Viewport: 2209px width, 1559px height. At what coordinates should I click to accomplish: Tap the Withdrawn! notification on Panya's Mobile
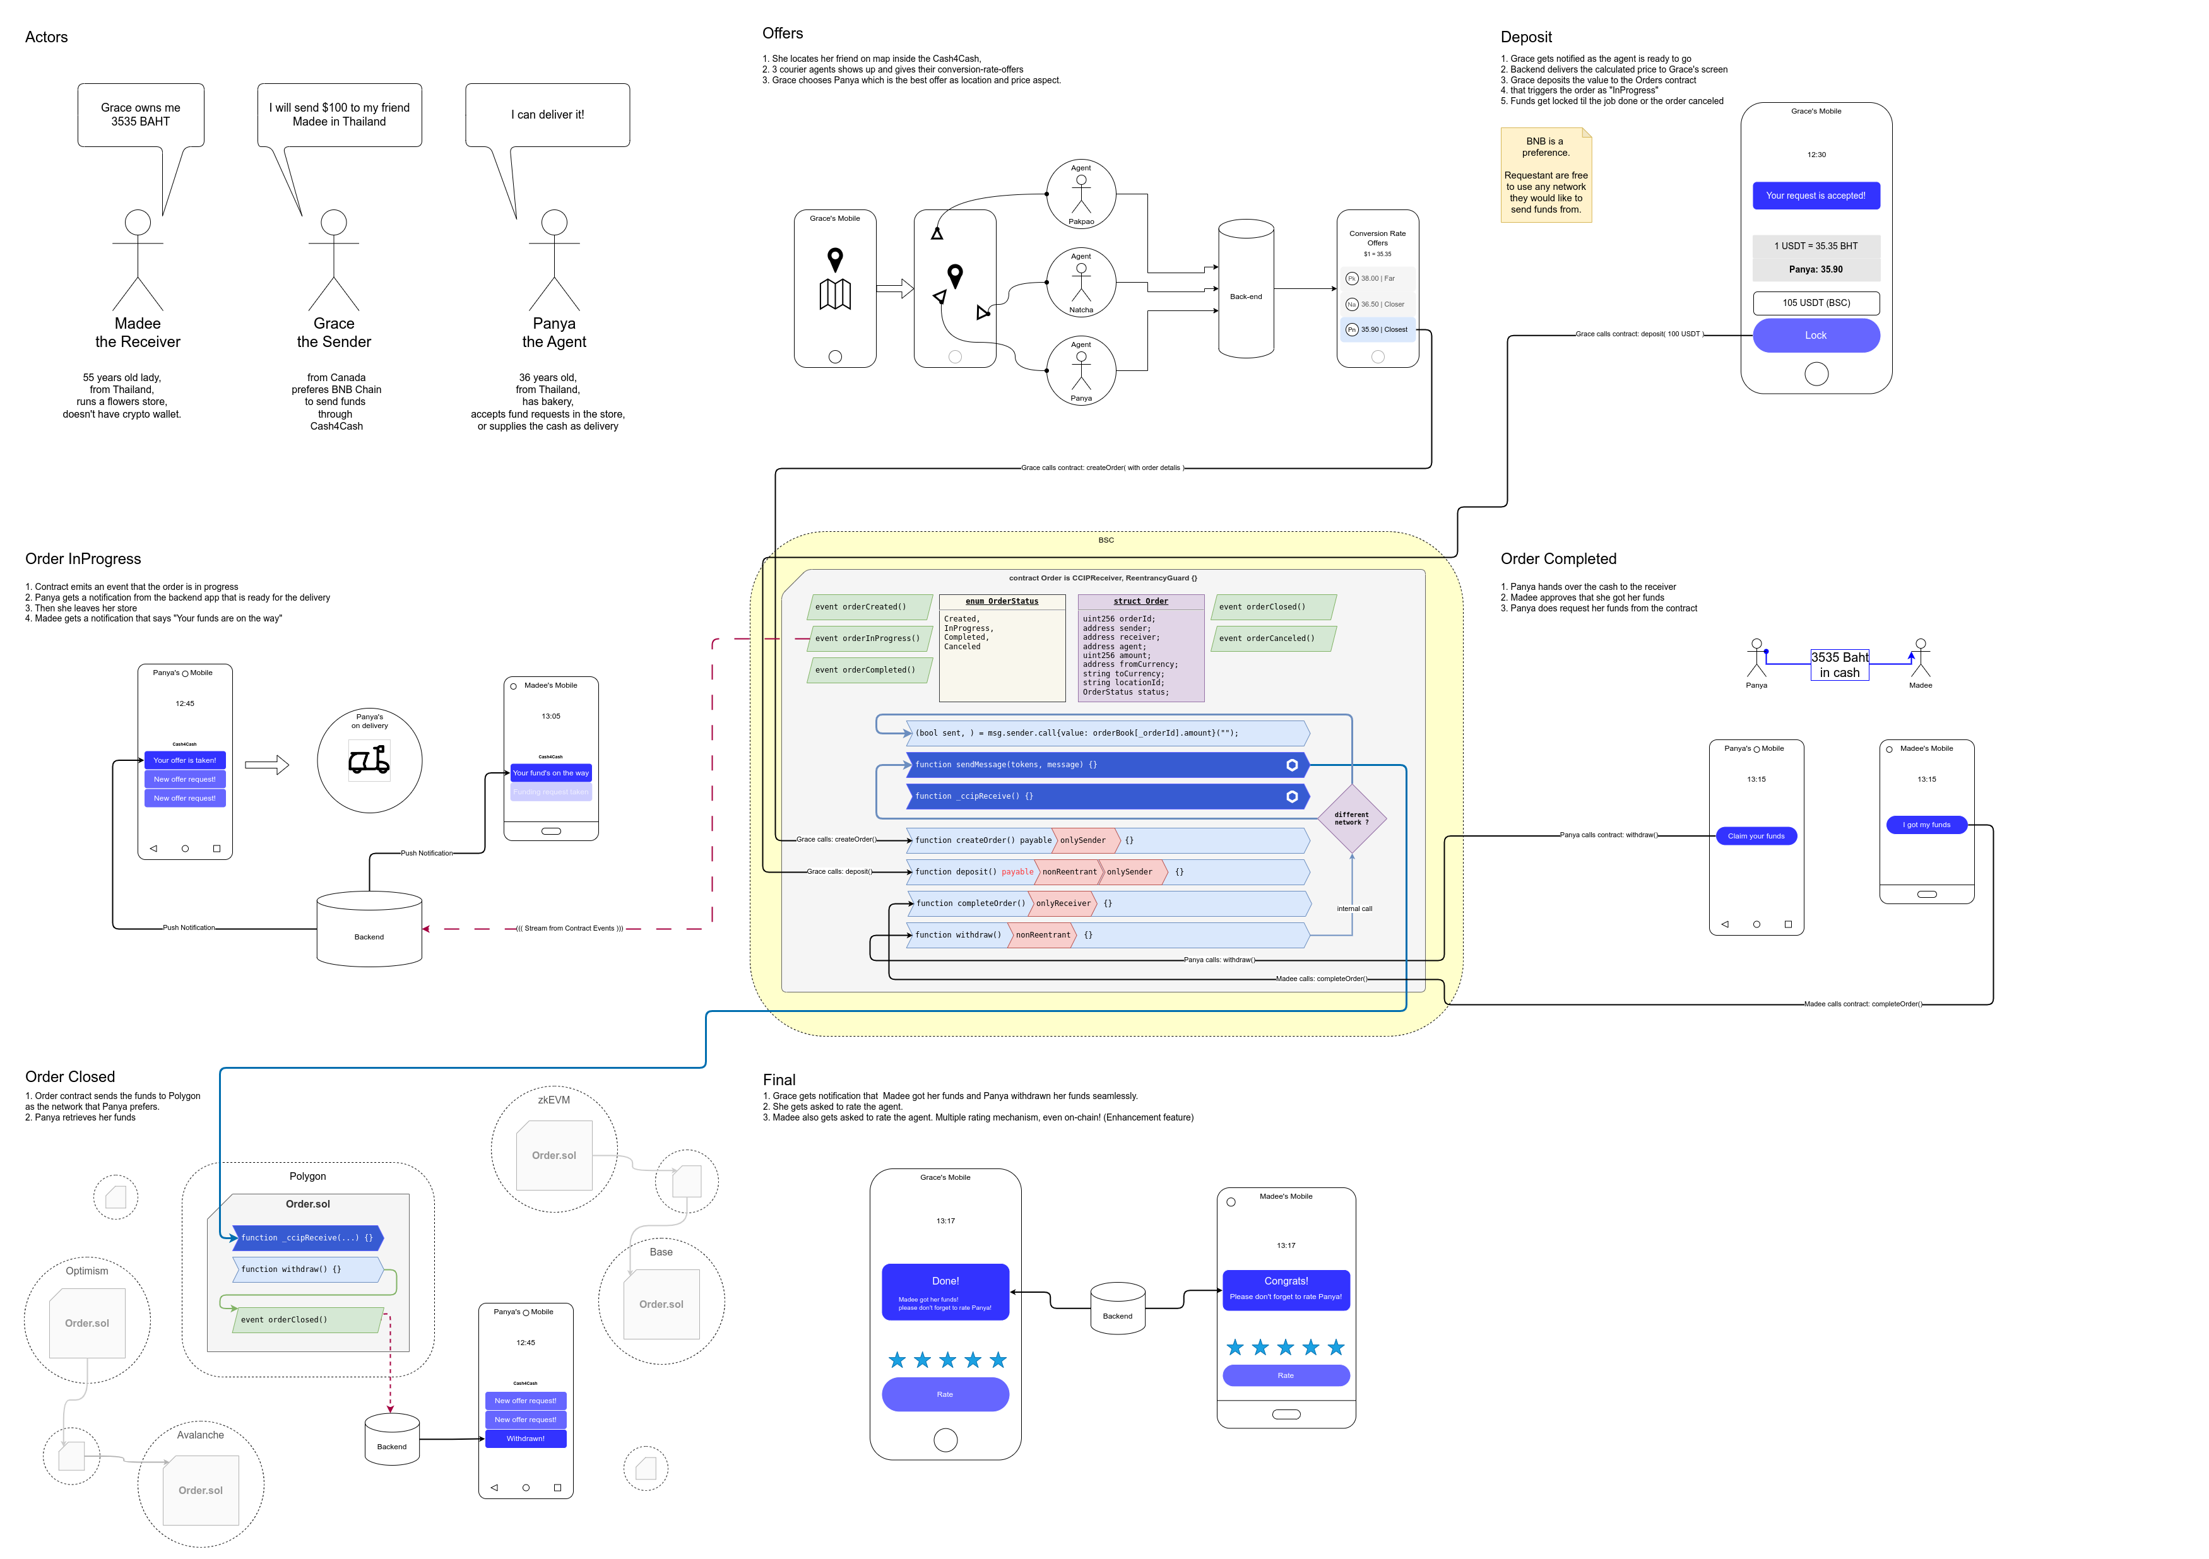click(525, 1438)
